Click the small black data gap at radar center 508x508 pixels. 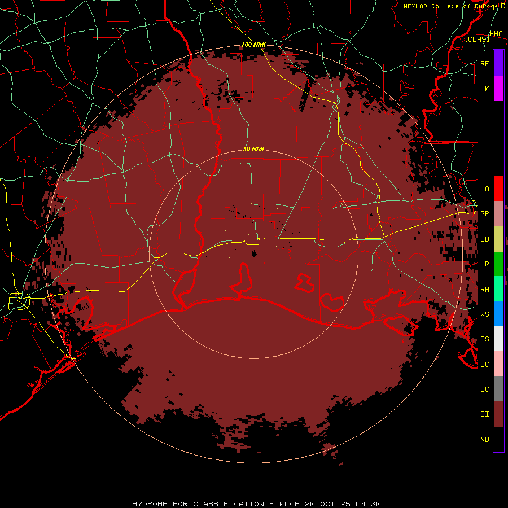[253, 253]
